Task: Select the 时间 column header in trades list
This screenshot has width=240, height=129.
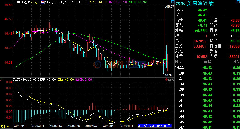Action: tap(179, 62)
